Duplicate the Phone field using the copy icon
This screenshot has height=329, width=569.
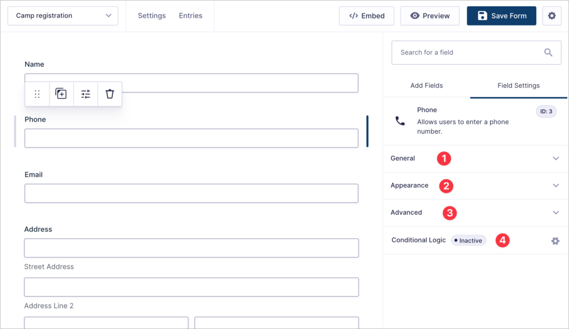[61, 94]
